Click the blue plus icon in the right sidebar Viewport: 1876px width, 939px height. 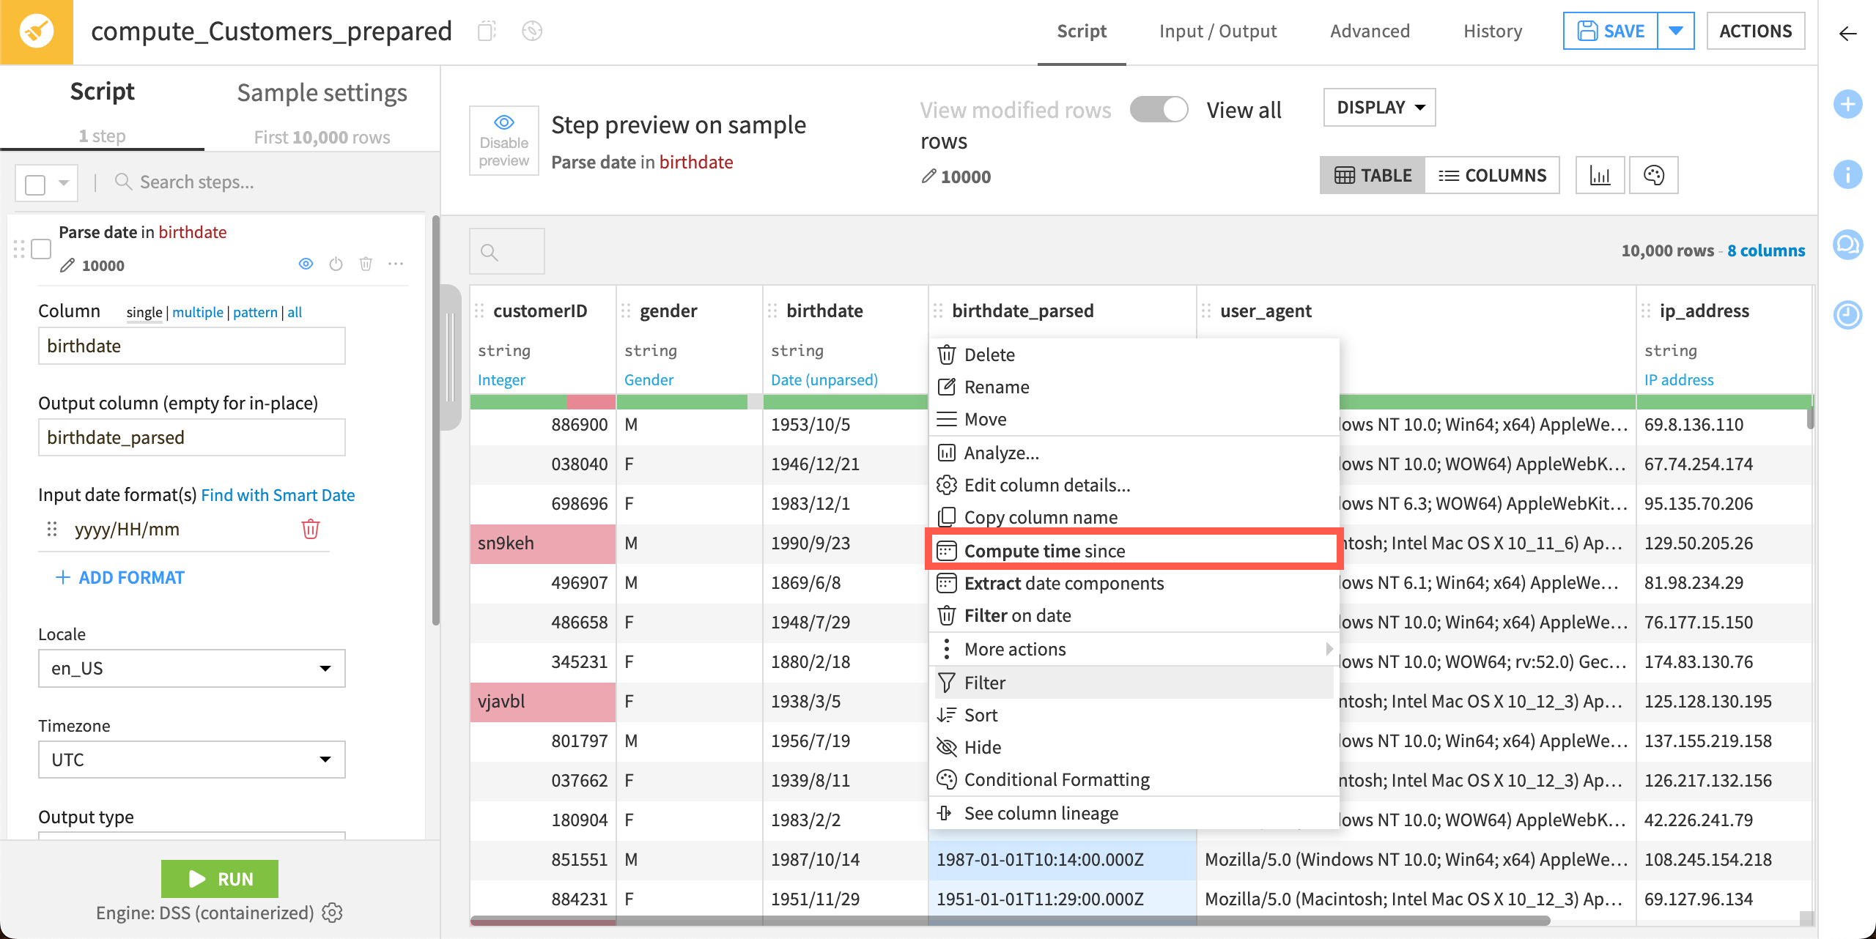click(x=1848, y=104)
